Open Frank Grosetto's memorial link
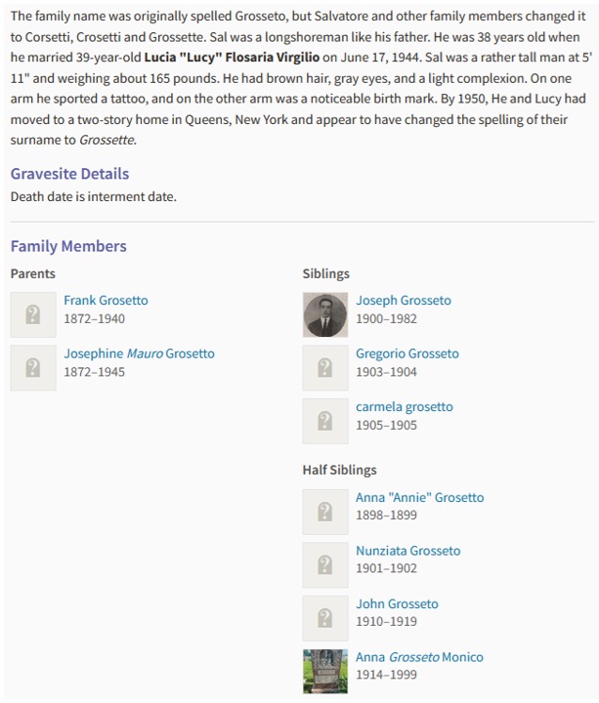Viewport: 599px width, 703px height. pyautogui.click(x=106, y=300)
